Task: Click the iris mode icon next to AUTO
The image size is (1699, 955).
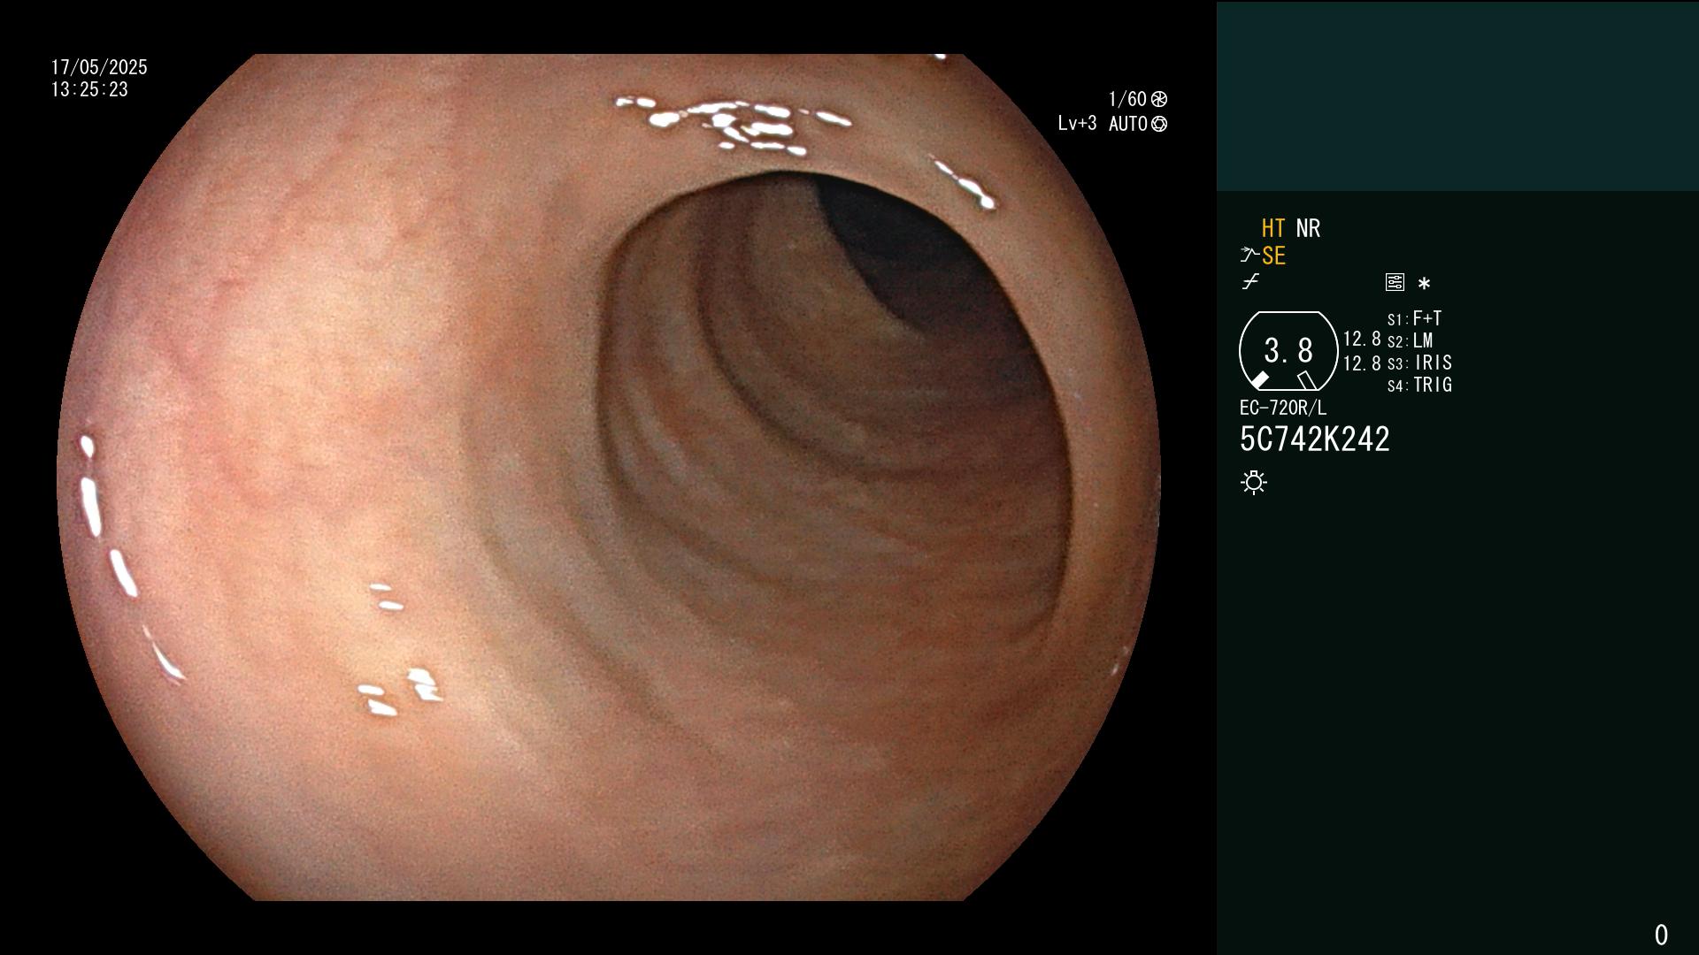Action: point(1159,124)
